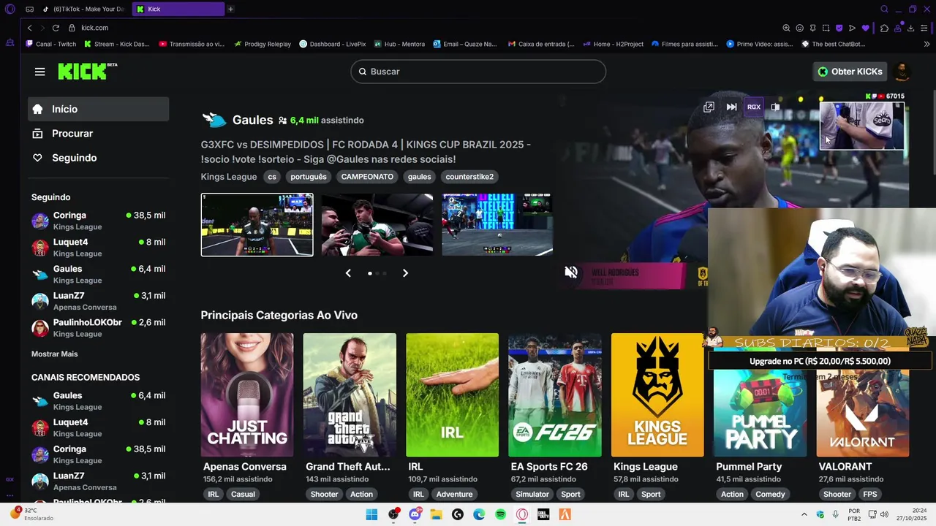Open the Kings League category link under title
936x526 pixels.
click(229, 177)
